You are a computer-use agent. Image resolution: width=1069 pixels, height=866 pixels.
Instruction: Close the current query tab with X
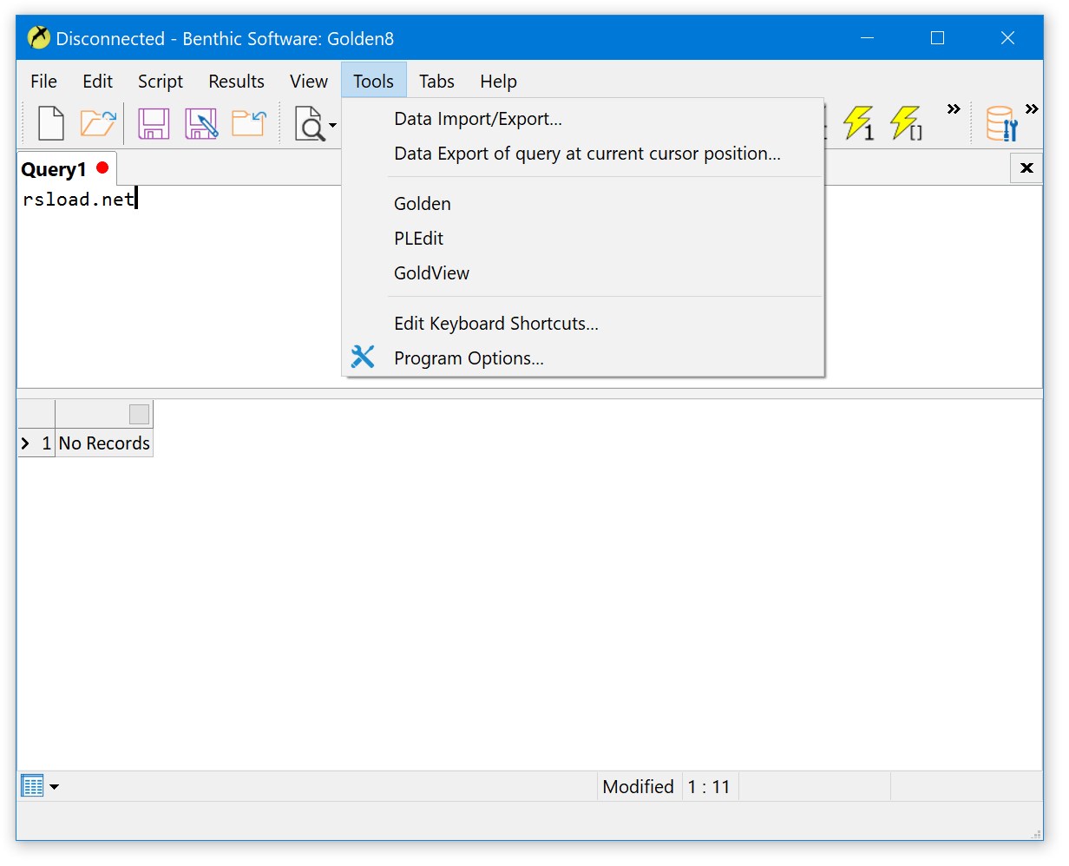tap(1026, 168)
